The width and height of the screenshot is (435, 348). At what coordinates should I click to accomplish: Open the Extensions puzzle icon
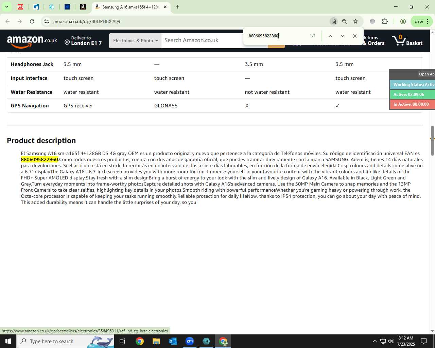coord(385,21)
